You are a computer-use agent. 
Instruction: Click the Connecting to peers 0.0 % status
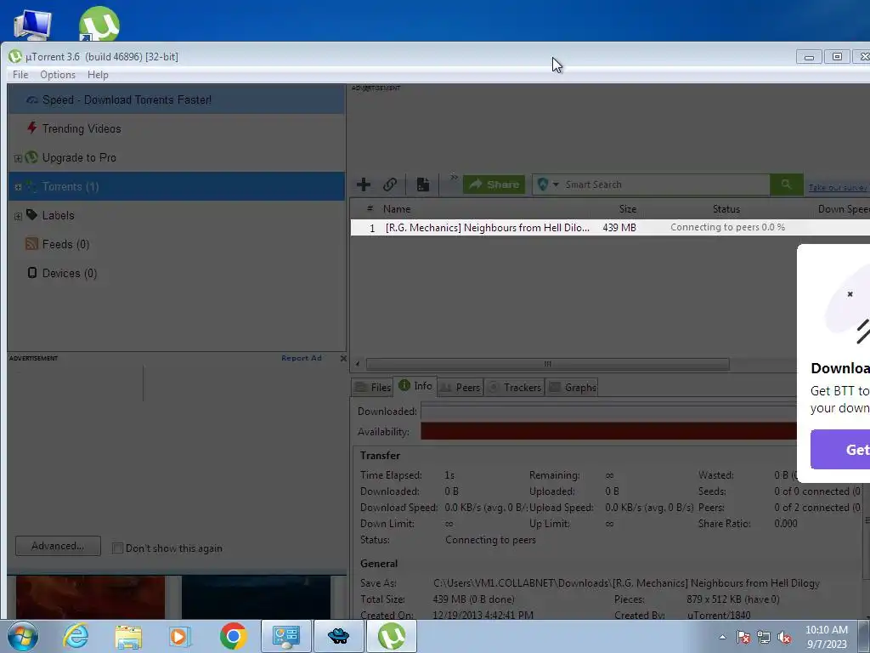click(727, 227)
